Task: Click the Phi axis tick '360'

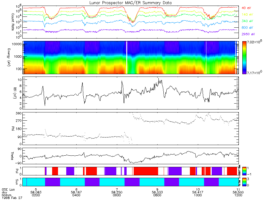Action: point(19,113)
